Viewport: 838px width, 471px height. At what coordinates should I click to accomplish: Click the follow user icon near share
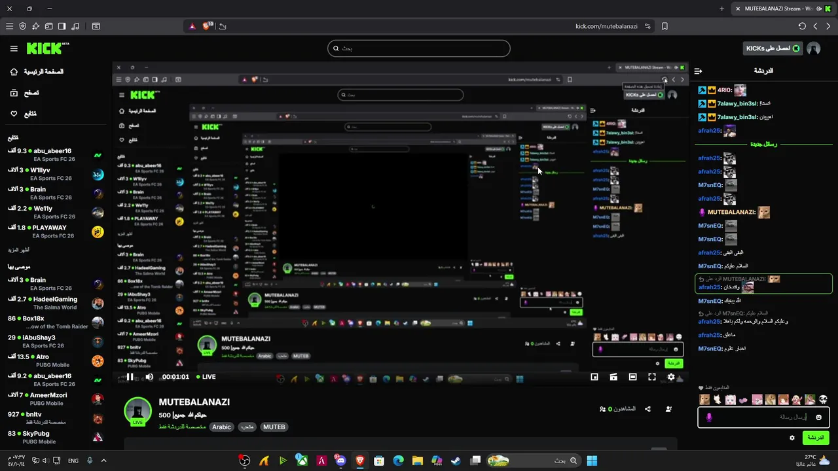(x=668, y=409)
